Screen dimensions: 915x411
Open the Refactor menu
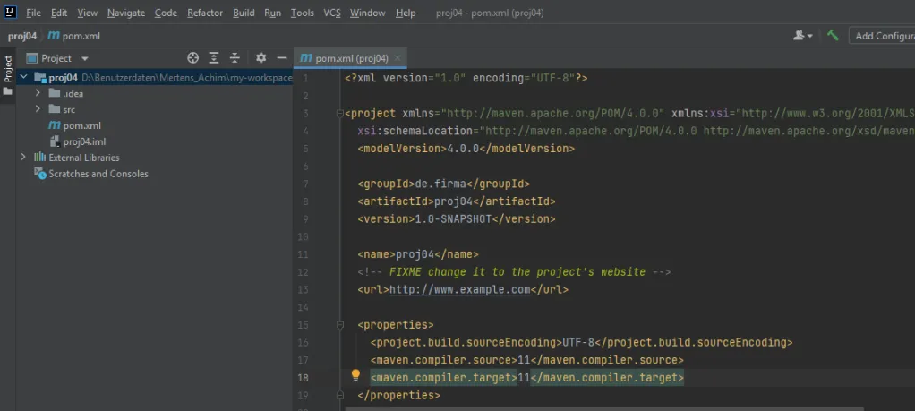(205, 13)
